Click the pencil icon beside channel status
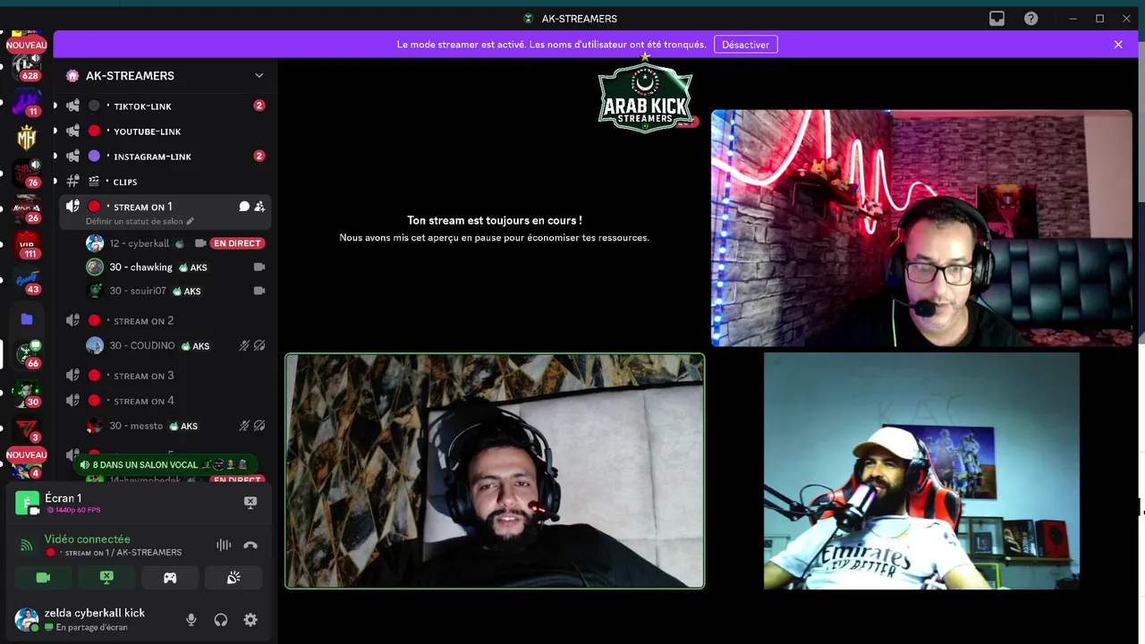Screen dimensions: 1145x644 190,221
